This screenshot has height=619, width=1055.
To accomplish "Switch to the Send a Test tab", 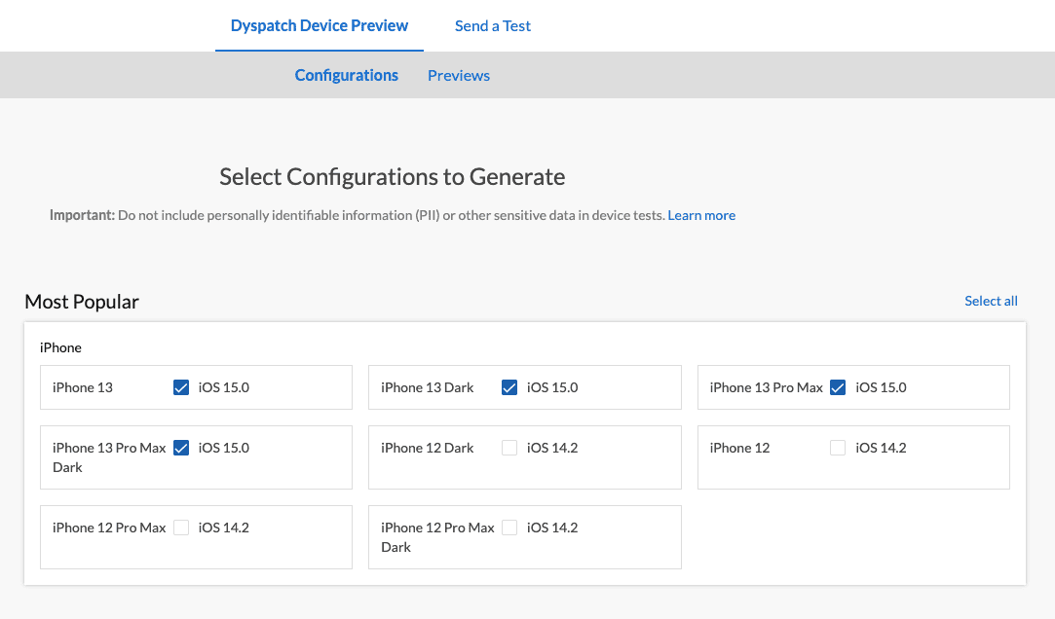I will [x=493, y=25].
